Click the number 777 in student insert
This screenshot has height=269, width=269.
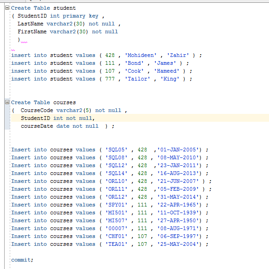(110, 79)
